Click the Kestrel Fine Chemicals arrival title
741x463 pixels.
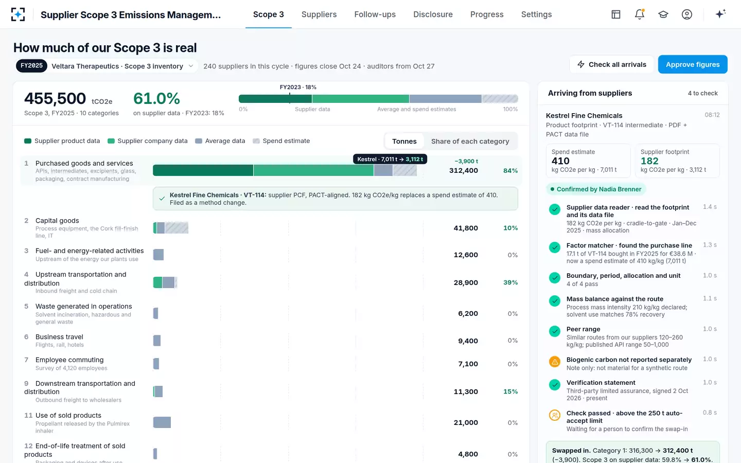point(584,116)
